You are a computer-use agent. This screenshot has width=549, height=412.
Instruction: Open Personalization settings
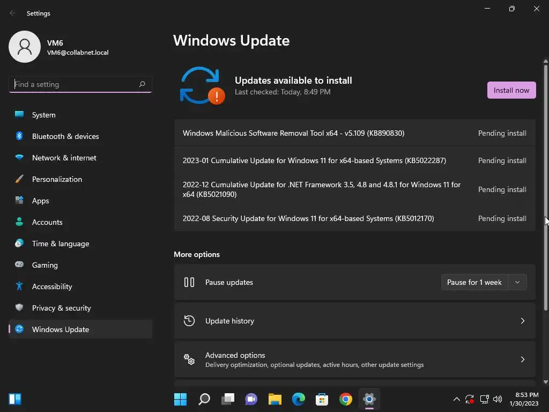click(x=80, y=179)
